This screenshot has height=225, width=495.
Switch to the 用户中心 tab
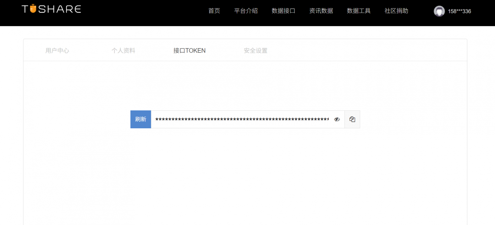click(x=57, y=50)
